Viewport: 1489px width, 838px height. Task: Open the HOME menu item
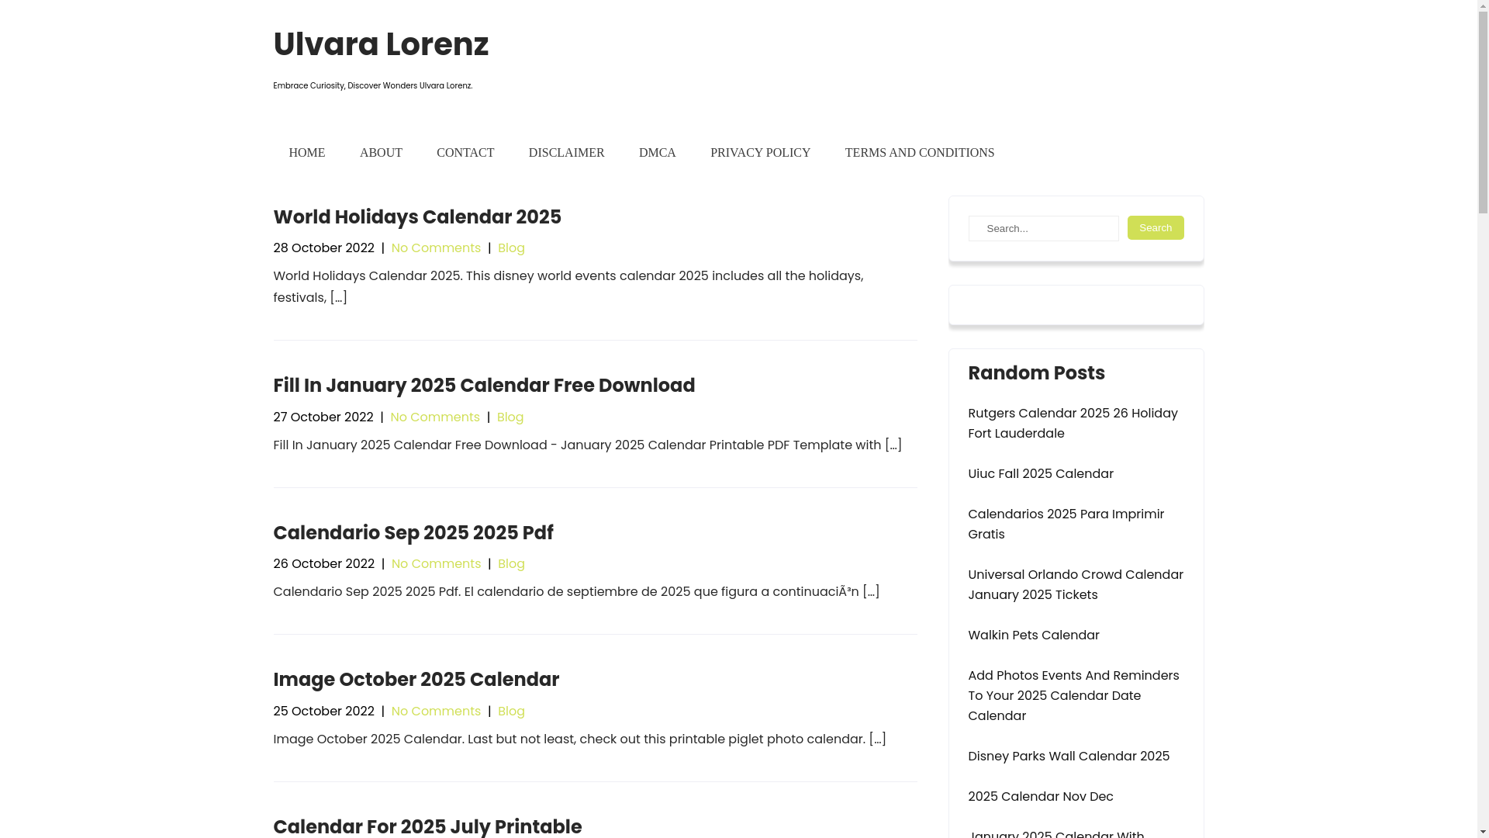coord(306,153)
